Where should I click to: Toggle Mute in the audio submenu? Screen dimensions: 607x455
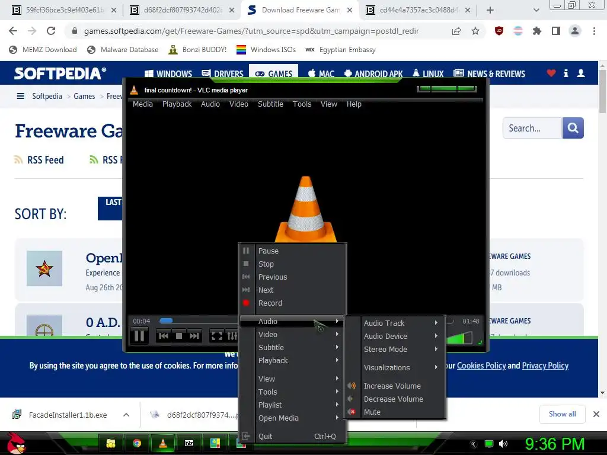[x=395, y=412]
